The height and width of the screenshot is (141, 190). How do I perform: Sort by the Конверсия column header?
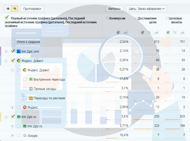tap(117, 18)
